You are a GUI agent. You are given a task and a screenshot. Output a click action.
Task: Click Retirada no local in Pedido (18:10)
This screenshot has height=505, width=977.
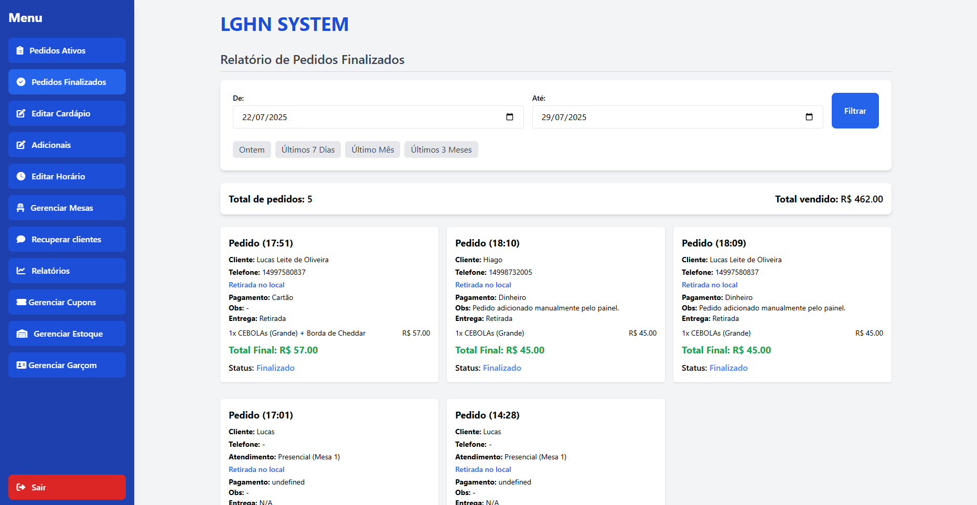click(483, 285)
